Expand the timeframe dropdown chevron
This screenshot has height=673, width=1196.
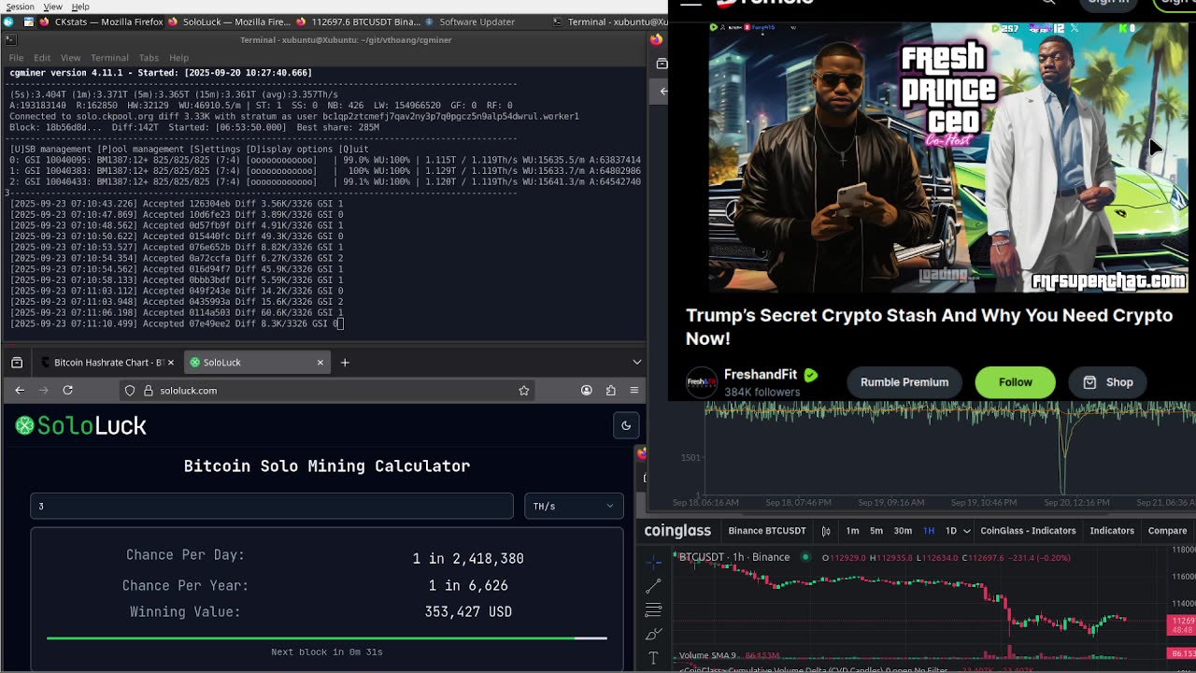coord(967,531)
